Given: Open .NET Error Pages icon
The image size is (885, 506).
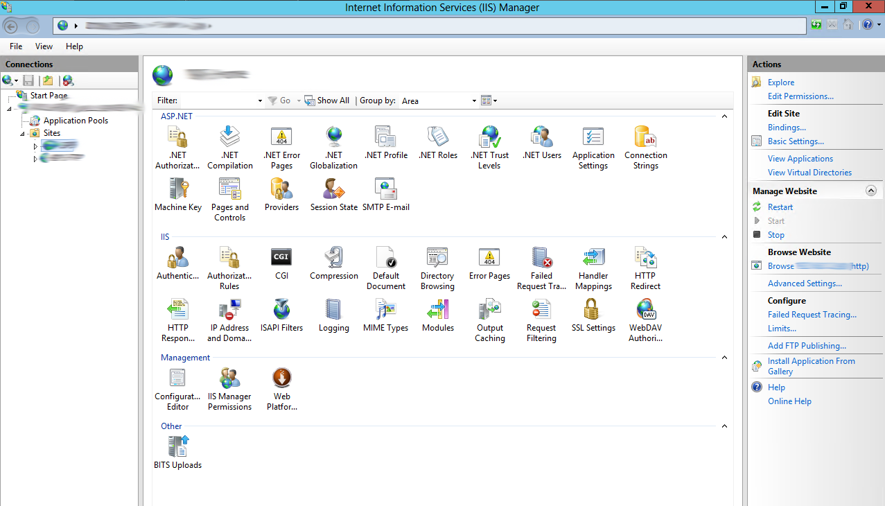Looking at the screenshot, I should [281, 148].
